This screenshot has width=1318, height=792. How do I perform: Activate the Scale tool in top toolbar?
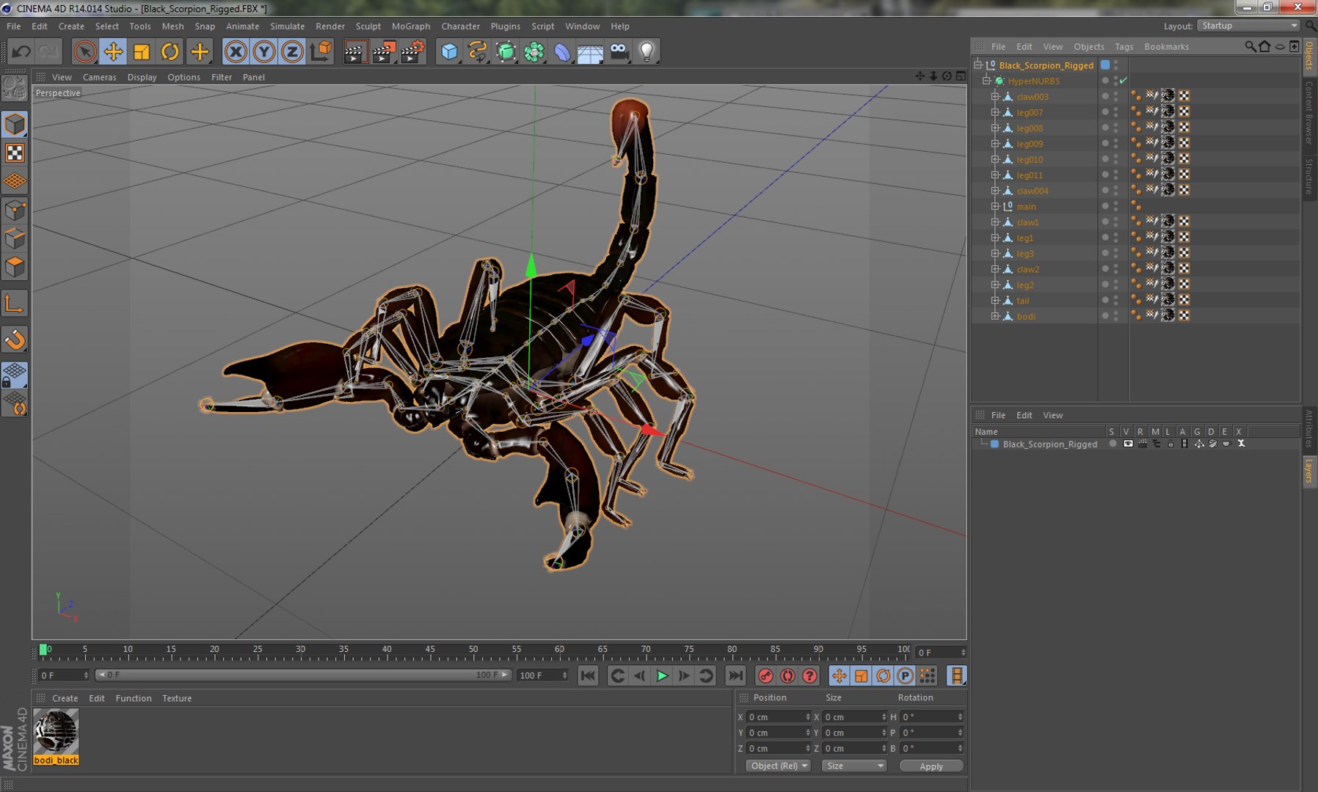(x=142, y=51)
